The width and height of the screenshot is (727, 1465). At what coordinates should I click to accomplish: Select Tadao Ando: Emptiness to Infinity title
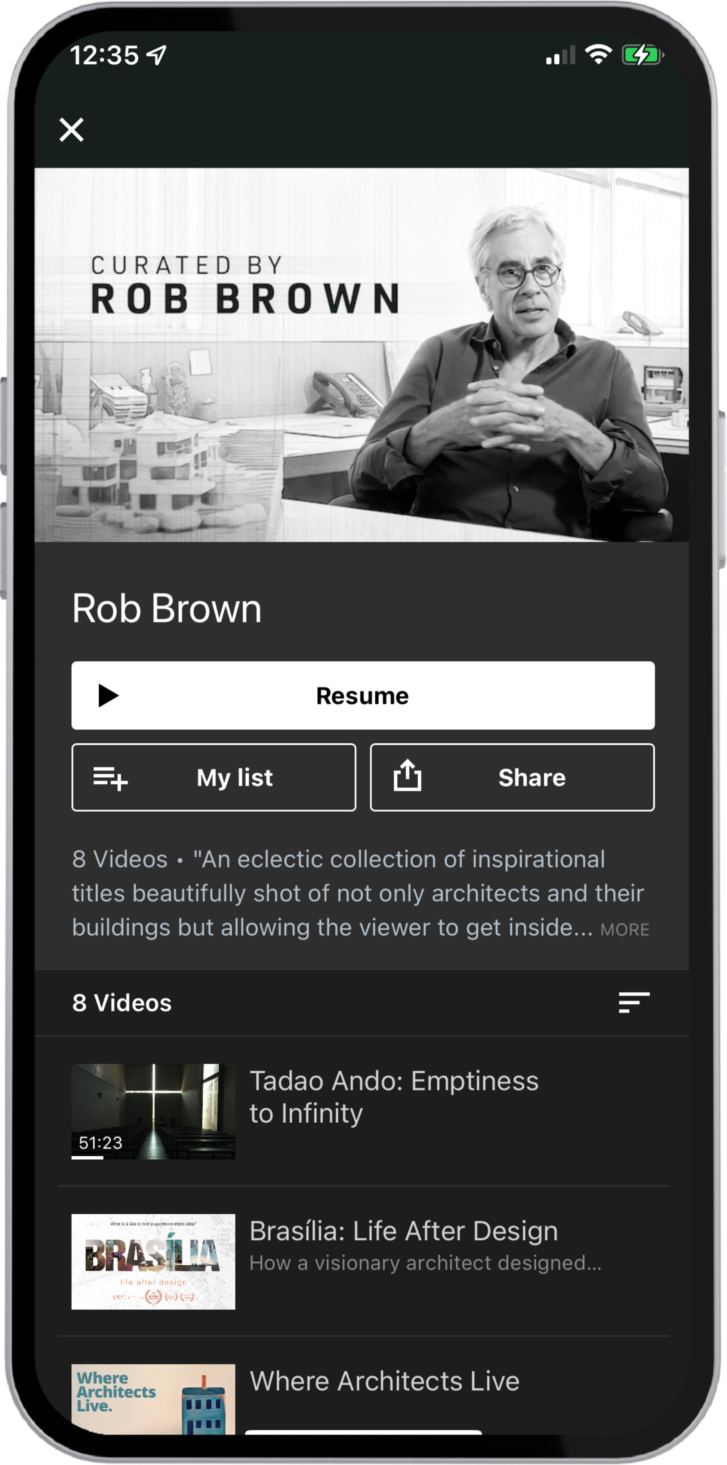point(394,1097)
